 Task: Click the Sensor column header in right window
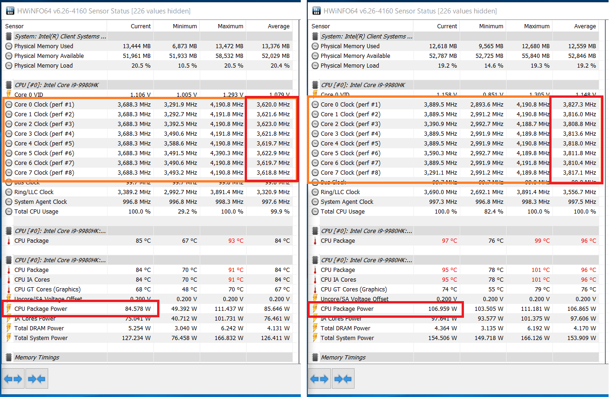point(361,26)
